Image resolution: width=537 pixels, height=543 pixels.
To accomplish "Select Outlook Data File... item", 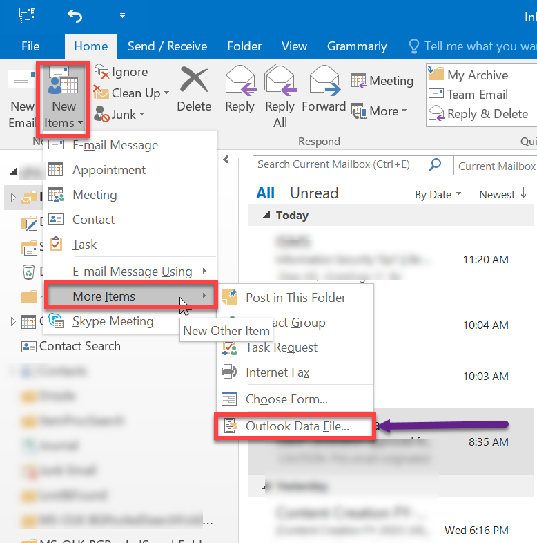I will click(295, 426).
